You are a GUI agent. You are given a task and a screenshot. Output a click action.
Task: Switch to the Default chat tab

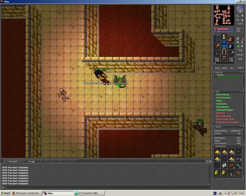point(13,161)
